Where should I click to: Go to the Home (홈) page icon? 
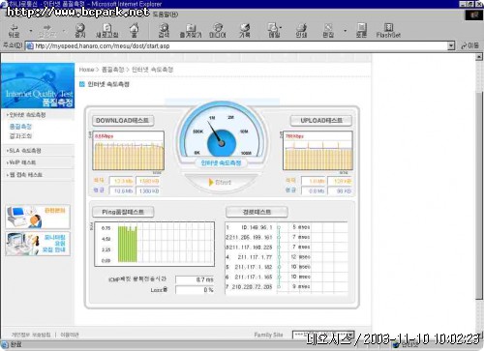(134, 31)
